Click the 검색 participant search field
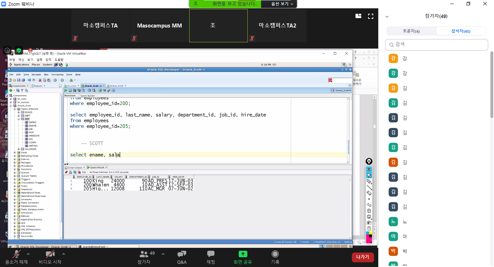Image resolution: width=494 pixels, height=267 pixels. pyautogui.click(x=436, y=44)
